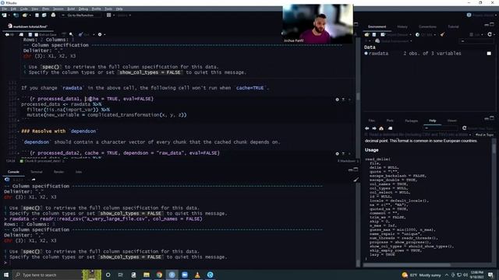The width and height of the screenshot is (499, 280).
Task: Open the Code menu
Action: pos(24,9)
